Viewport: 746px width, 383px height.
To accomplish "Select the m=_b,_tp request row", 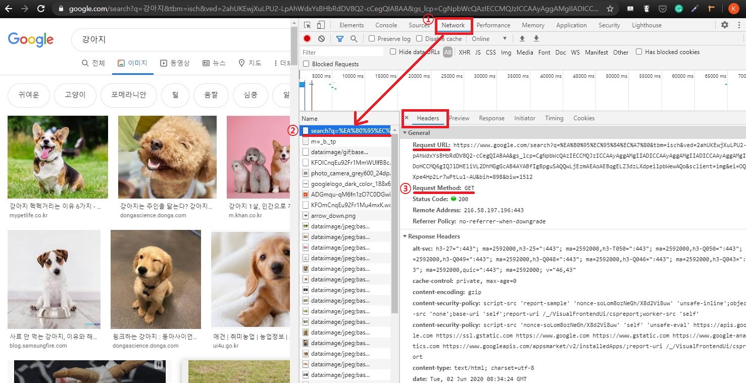I will coord(346,141).
